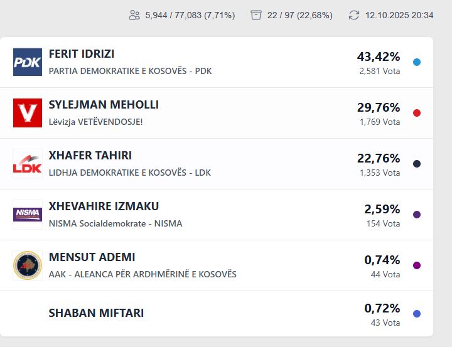This screenshot has height=347, width=452.
Task: Click the PDK party logo
Action: [28, 62]
